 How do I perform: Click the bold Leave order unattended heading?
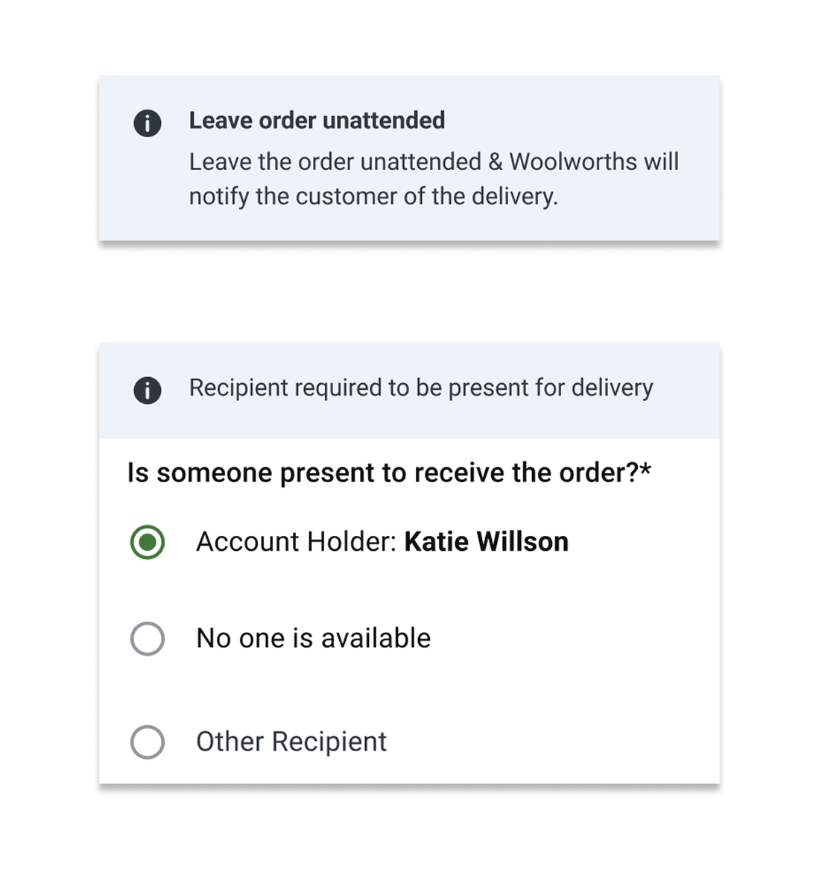click(x=317, y=121)
